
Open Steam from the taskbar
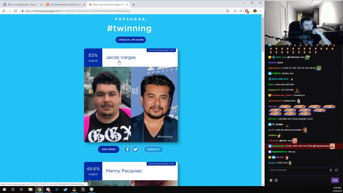pos(65,189)
